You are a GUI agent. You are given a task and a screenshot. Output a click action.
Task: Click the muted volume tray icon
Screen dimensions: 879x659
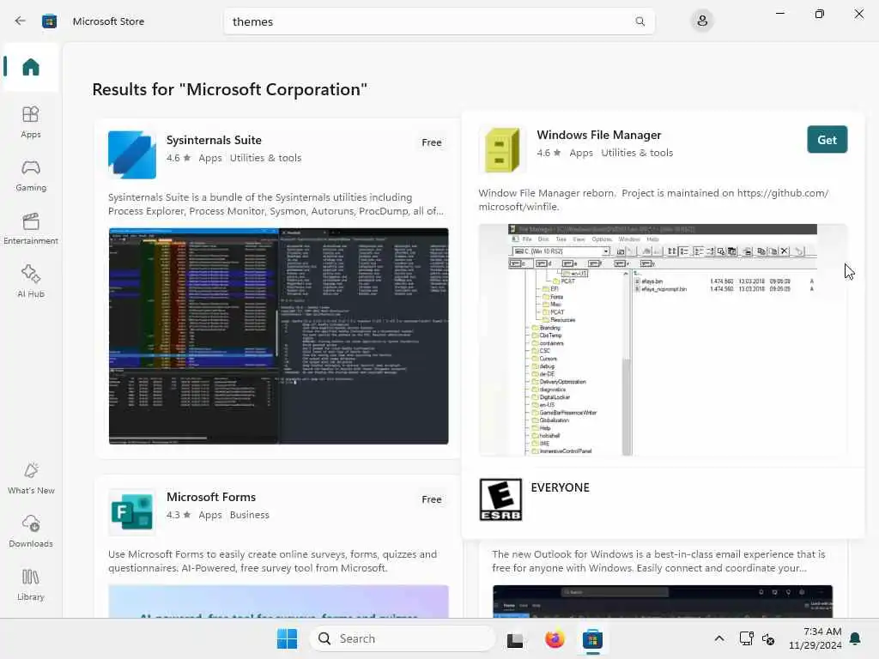[x=768, y=638]
